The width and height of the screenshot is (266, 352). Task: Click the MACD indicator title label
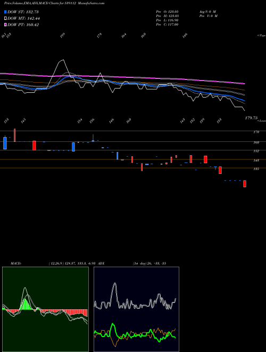pyautogui.click(x=15, y=263)
